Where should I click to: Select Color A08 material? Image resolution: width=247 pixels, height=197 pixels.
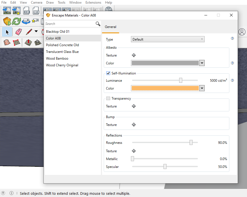point(73,38)
